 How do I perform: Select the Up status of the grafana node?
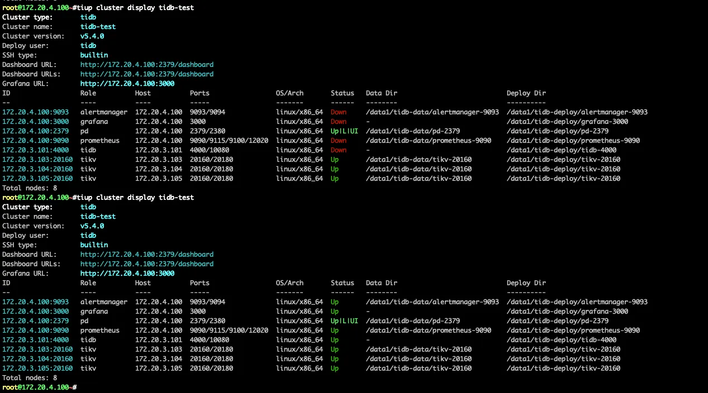[x=335, y=311]
